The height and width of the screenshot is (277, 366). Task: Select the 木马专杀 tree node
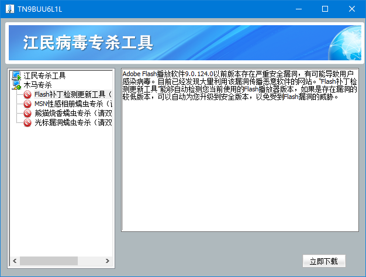tap(37, 85)
